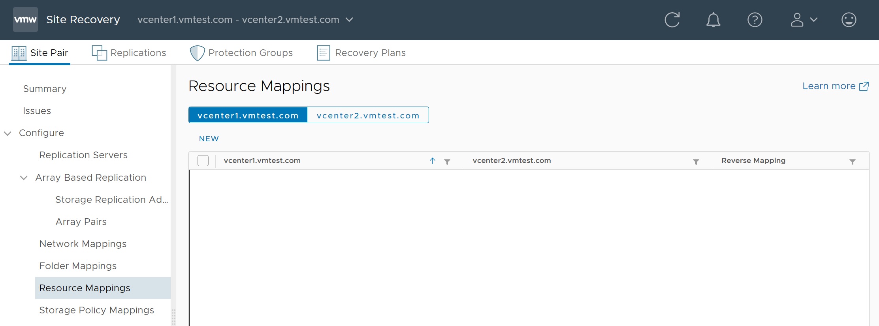Click the vmw logo icon
The width and height of the screenshot is (879, 326).
point(25,19)
